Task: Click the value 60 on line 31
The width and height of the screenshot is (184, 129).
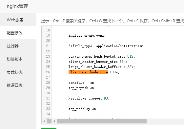Action: [x=106, y=98]
